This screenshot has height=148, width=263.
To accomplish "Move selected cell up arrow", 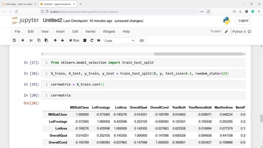I will point(55,40).
